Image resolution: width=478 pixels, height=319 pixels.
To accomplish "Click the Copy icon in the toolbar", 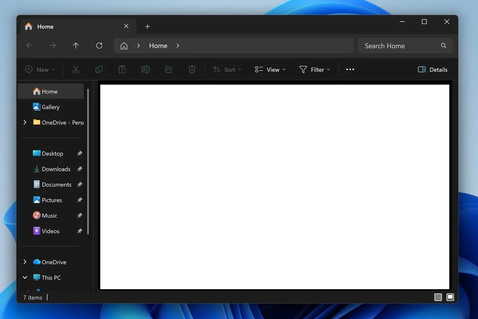I will (x=99, y=69).
